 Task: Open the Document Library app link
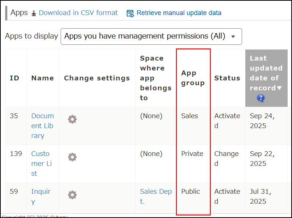pos(42,126)
